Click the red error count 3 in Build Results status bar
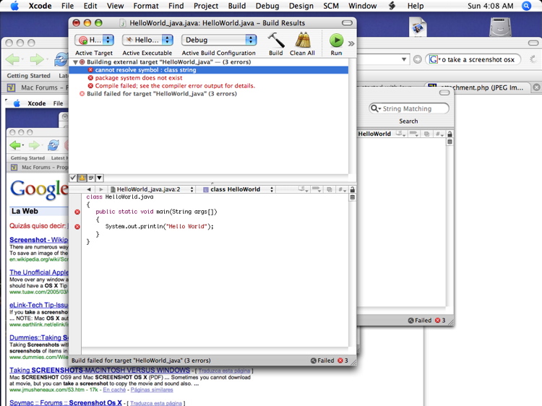The image size is (542, 406). pos(343,360)
